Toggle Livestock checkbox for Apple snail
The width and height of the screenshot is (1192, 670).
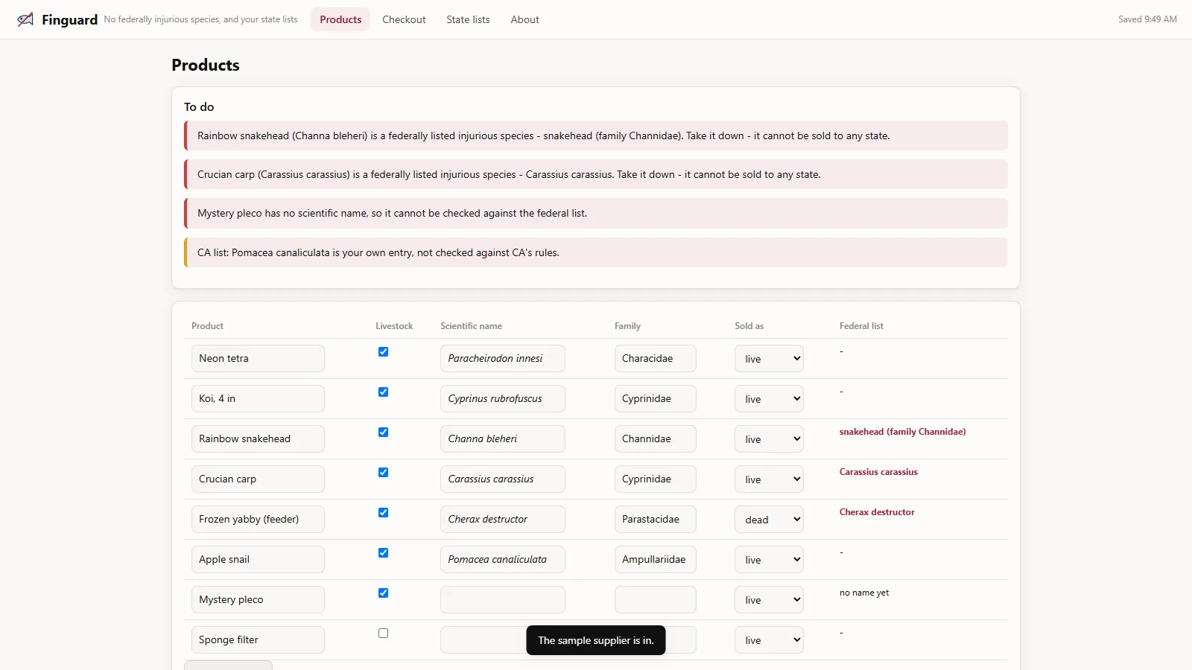[383, 553]
